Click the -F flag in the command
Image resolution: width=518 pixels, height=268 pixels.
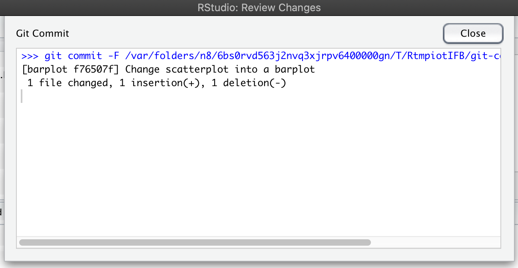coord(114,56)
